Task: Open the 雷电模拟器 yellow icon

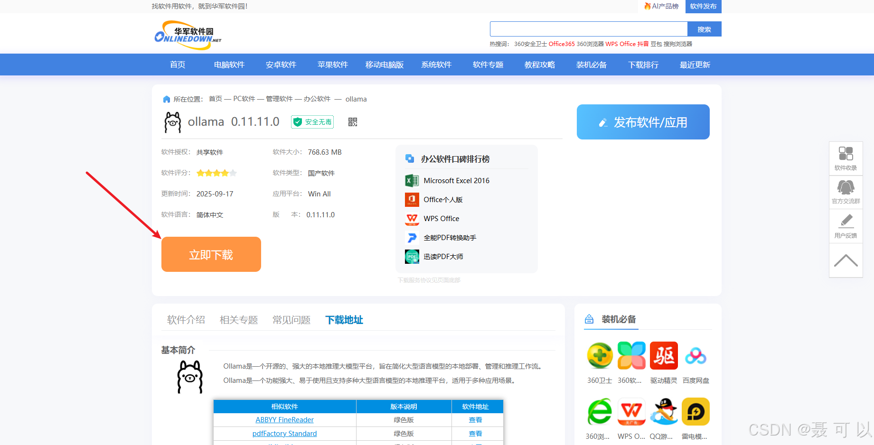Action: pyautogui.click(x=695, y=411)
